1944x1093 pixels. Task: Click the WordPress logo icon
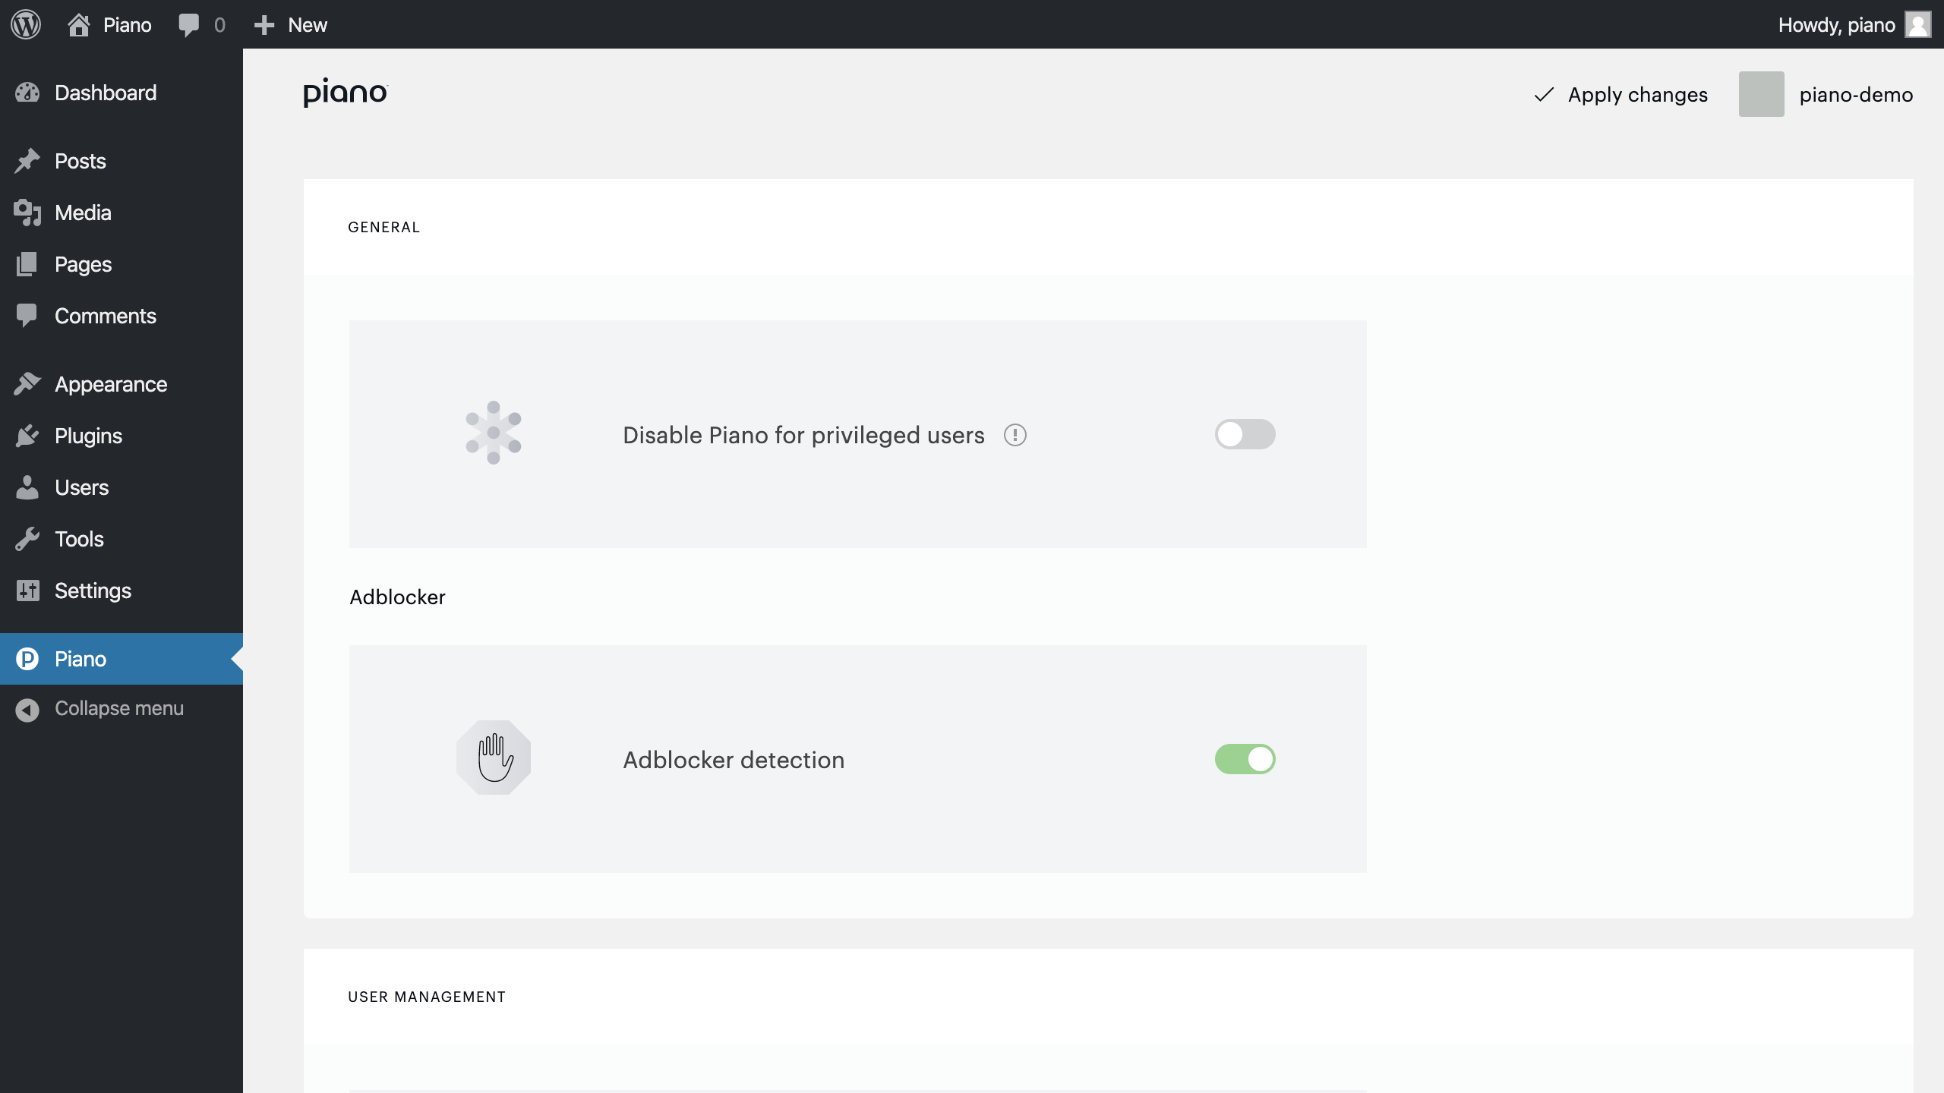coord(26,24)
